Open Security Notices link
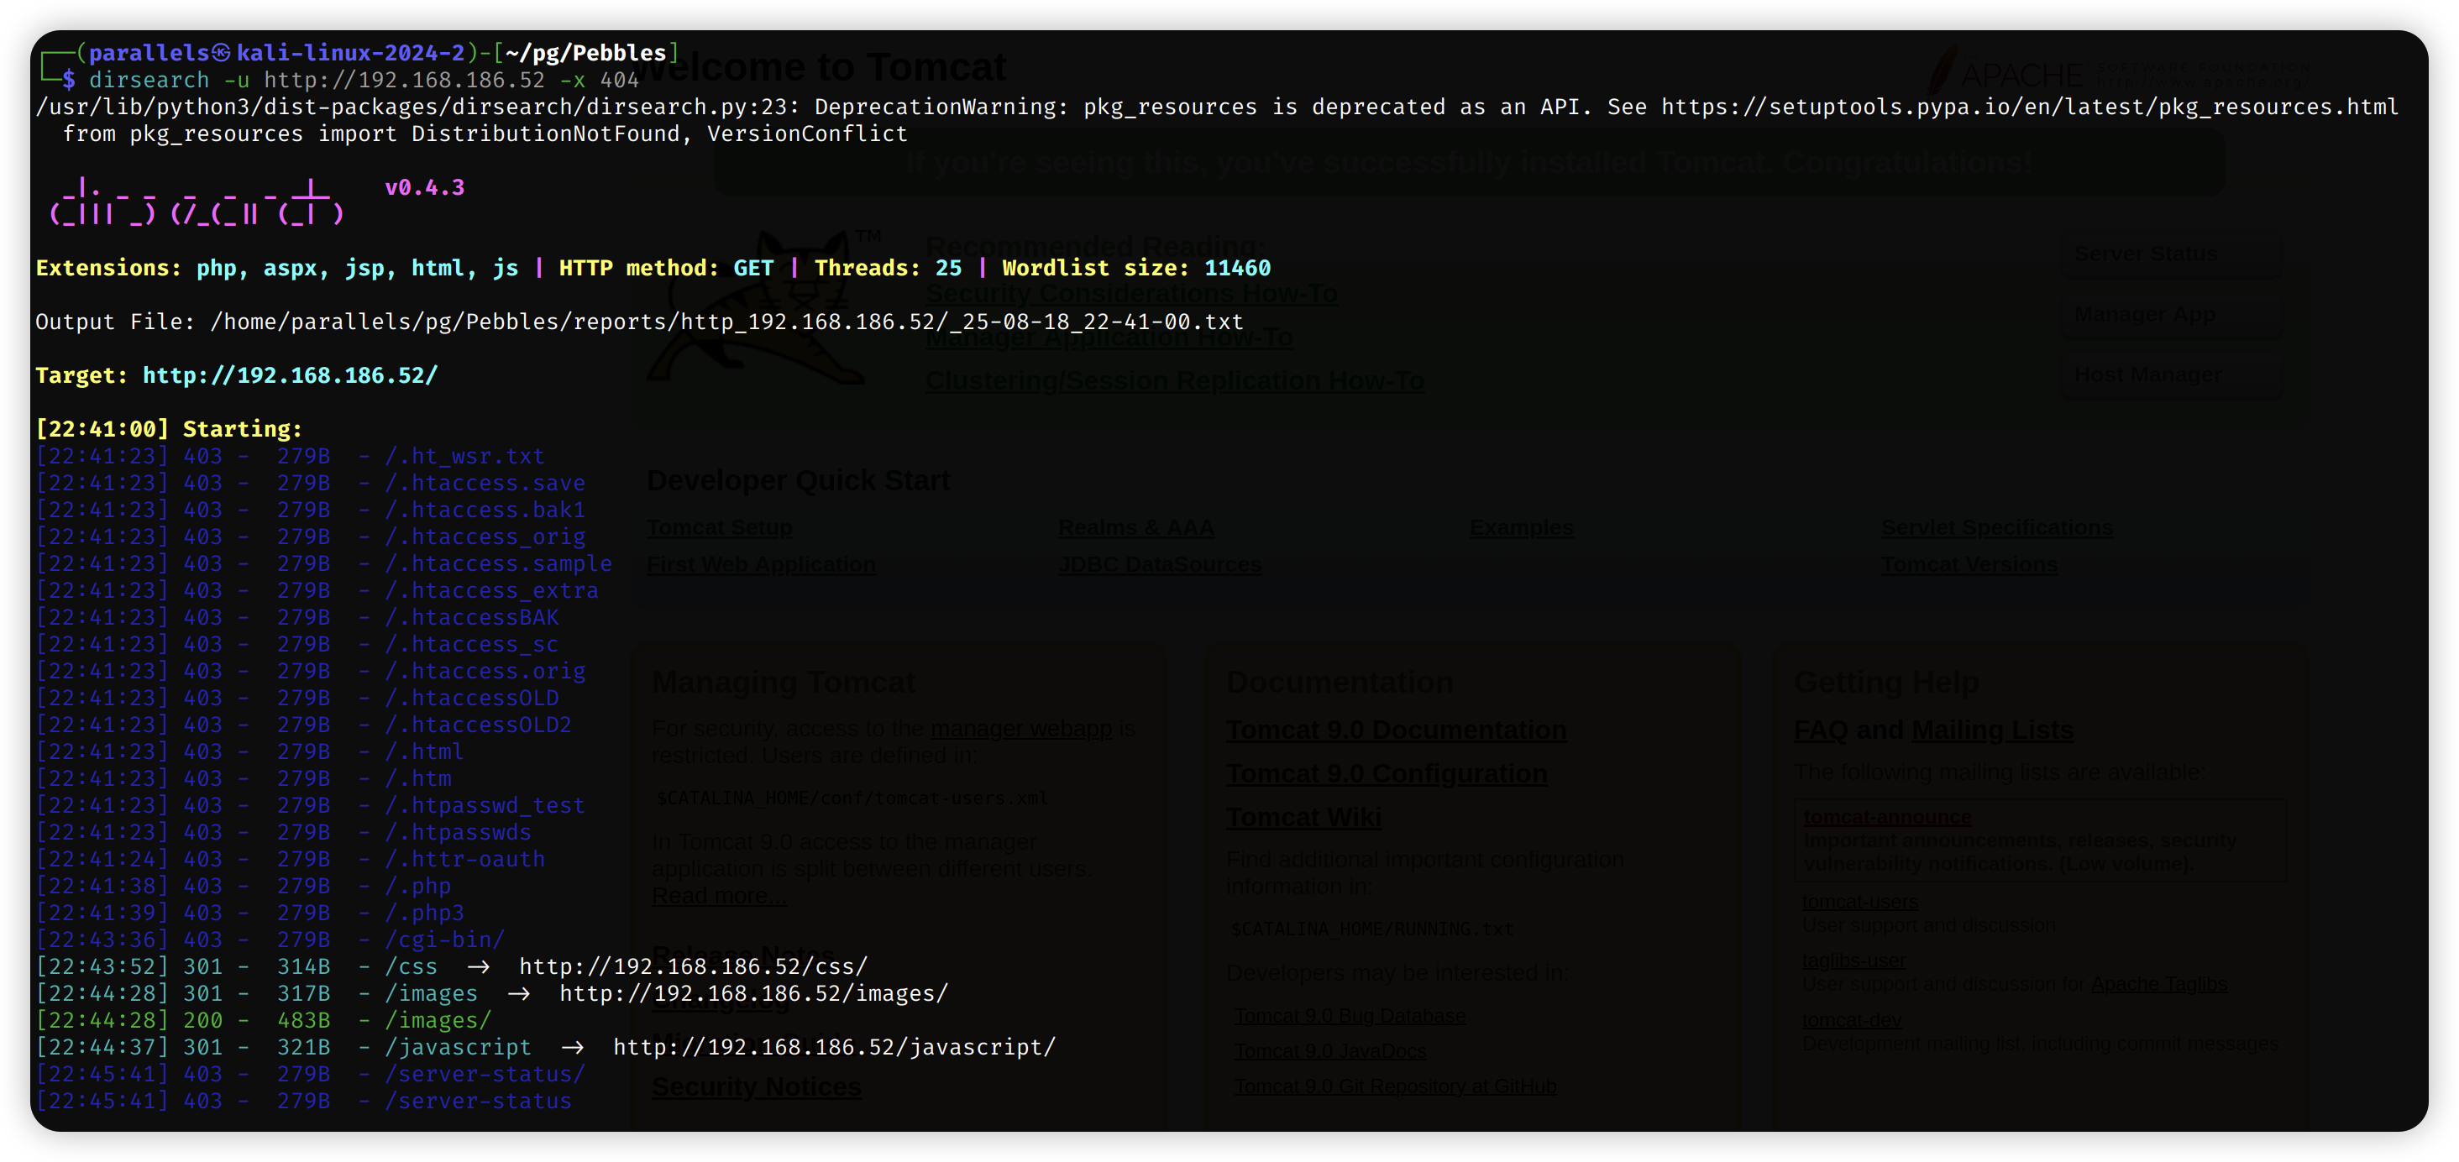Viewport: 2459px width, 1162px height. [x=756, y=1086]
